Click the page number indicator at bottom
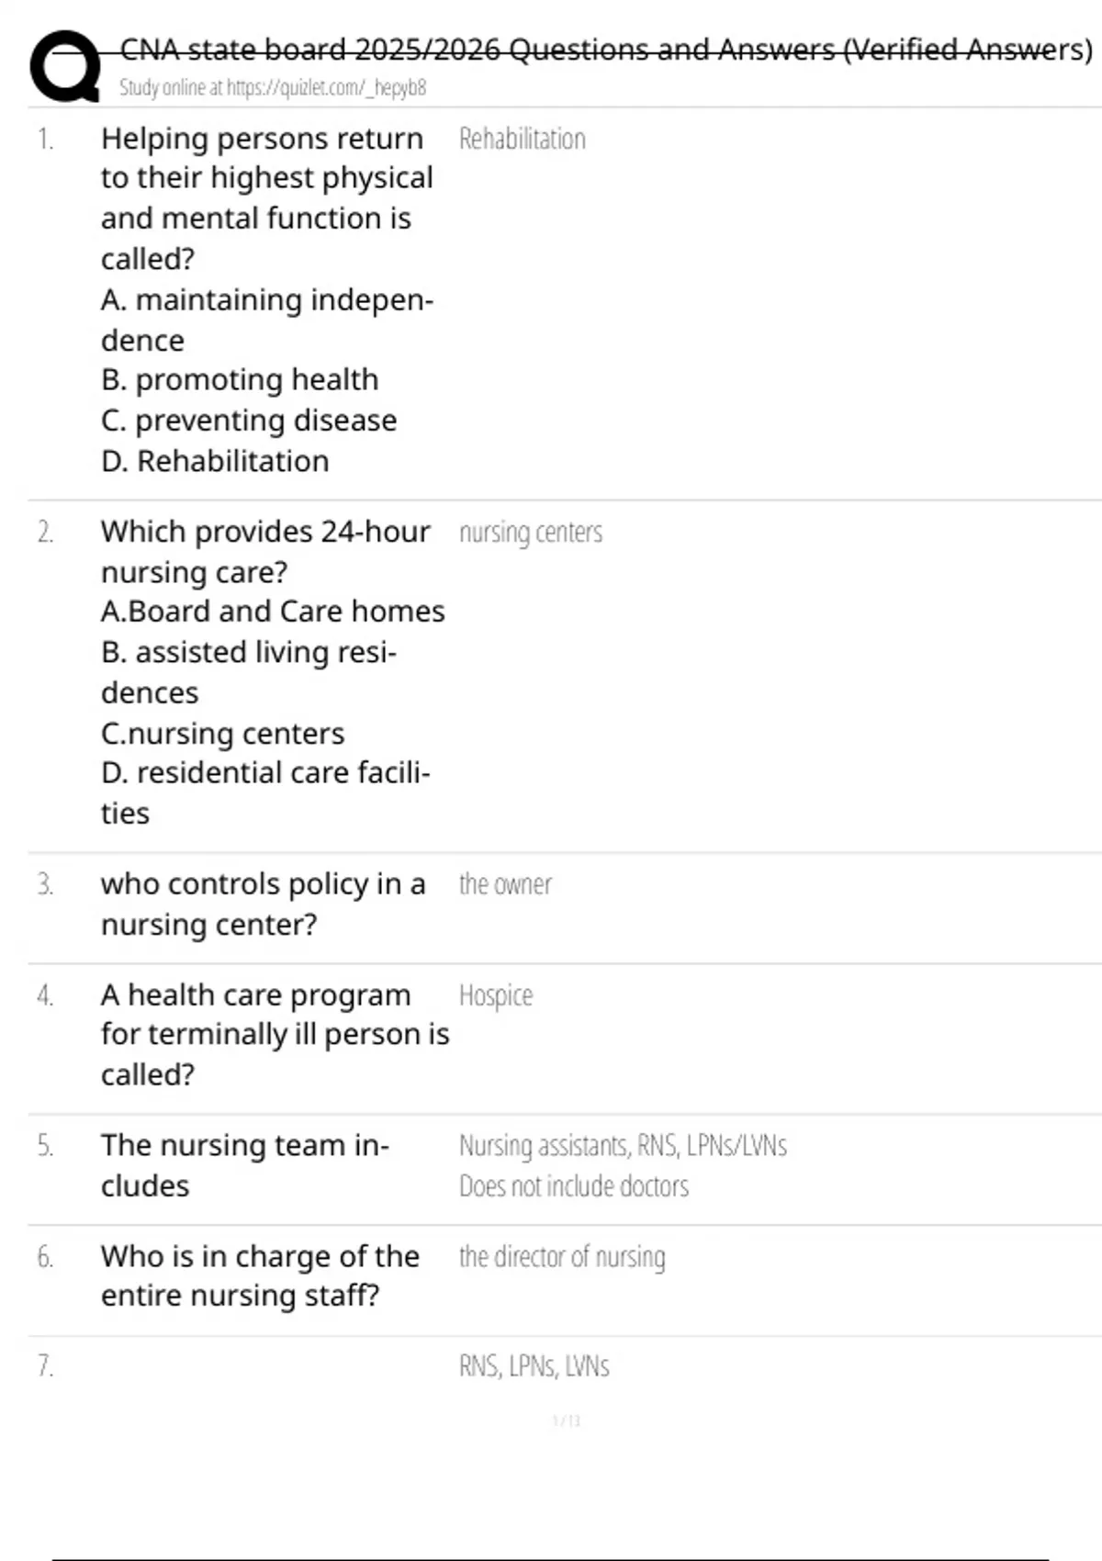 pos(567,1421)
